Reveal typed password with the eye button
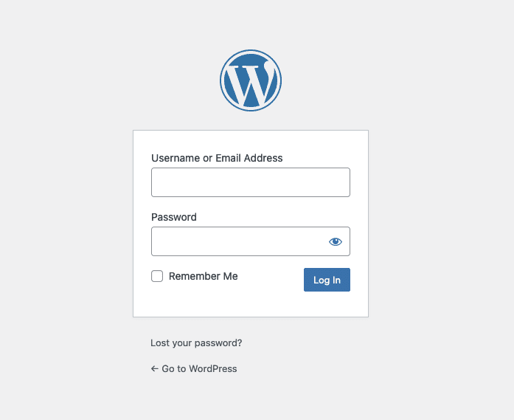The image size is (514, 420). coord(336,241)
